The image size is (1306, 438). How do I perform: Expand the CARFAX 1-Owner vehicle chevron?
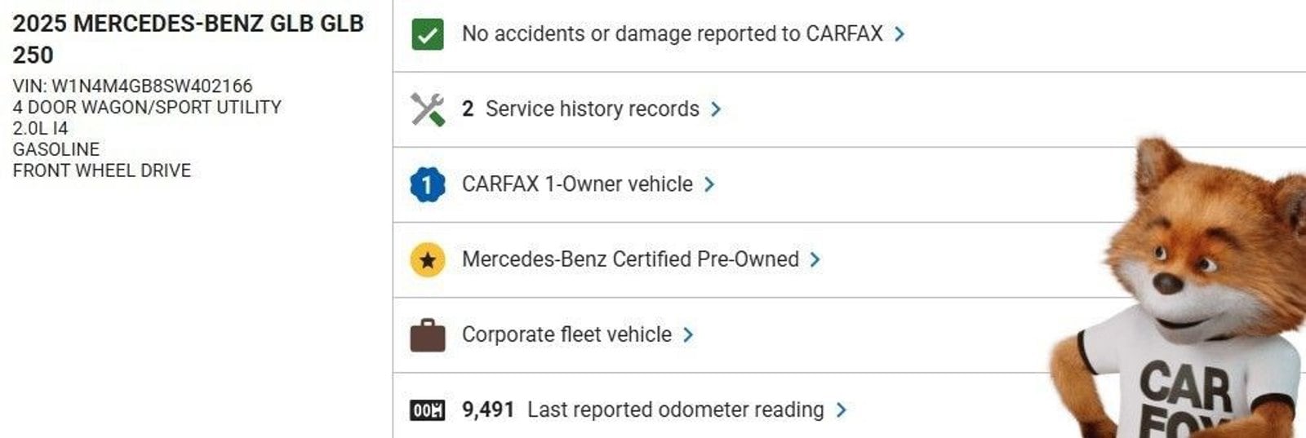tap(709, 184)
